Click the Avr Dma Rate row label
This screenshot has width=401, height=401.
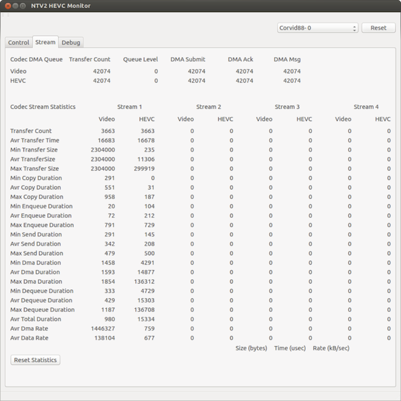tap(30, 328)
